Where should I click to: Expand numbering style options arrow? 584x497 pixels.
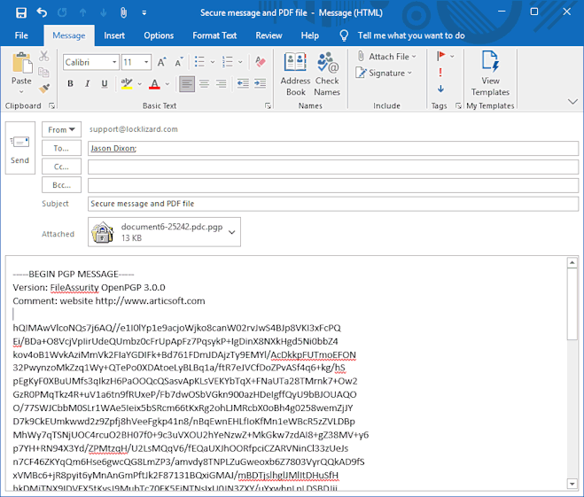coord(240,62)
